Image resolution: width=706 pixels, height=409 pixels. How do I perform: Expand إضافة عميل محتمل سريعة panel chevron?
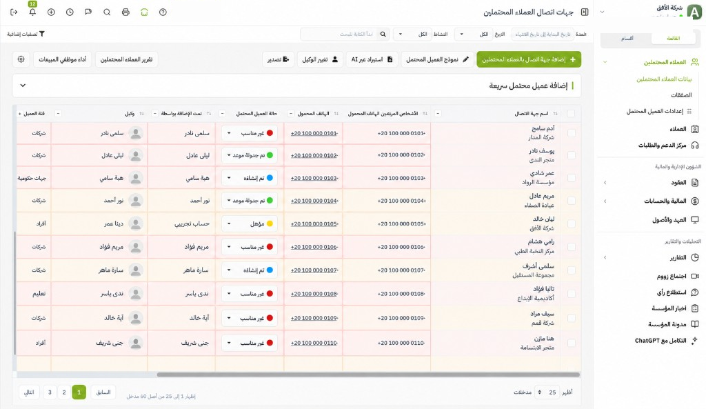point(23,86)
